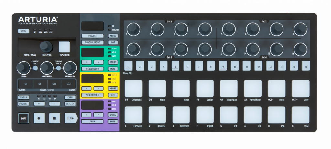Tap the Blues OCT- pad
The image size is (331, 149).
click(x=277, y=89)
